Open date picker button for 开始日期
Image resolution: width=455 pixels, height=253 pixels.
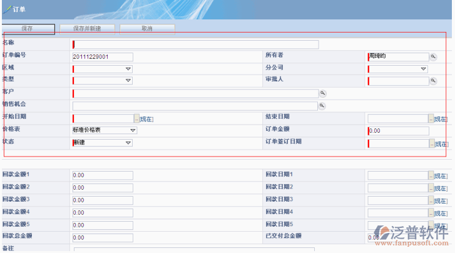[x=136, y=118]
